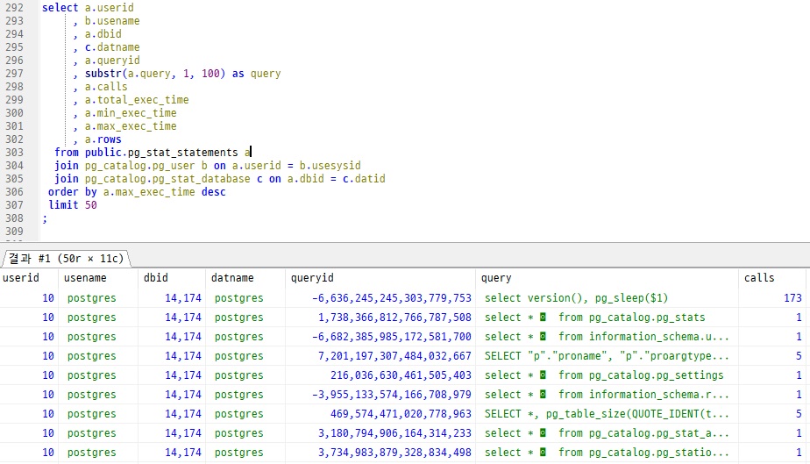Select cell queryid 1,738,366,812,766,787,508
Screen dimensions: 810x464
(380, 318)
